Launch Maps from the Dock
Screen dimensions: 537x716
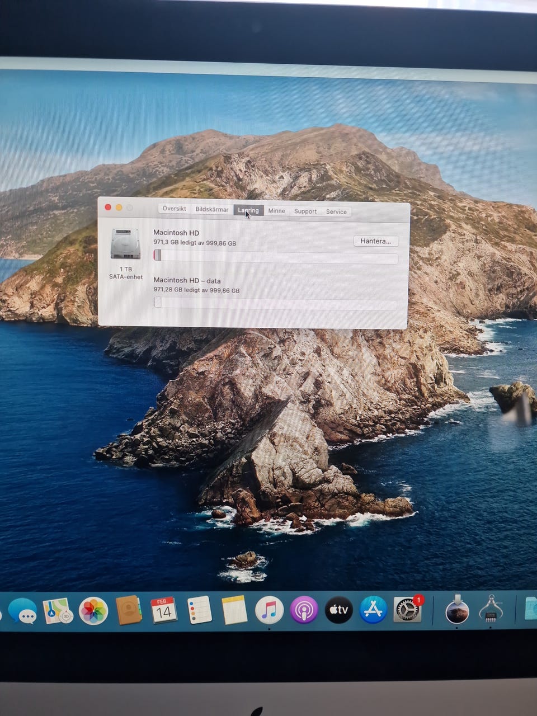[58, 611]
